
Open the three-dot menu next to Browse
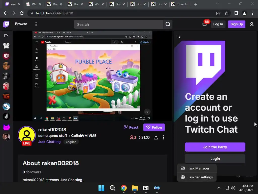click(x=36, y=24)
